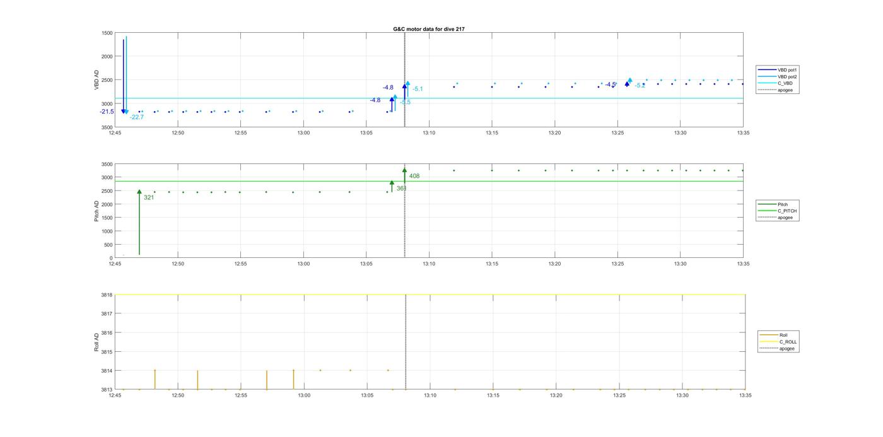Click the '3500' tick on the VBD y-axis
883x437 pixels.
tap(107, 127)
